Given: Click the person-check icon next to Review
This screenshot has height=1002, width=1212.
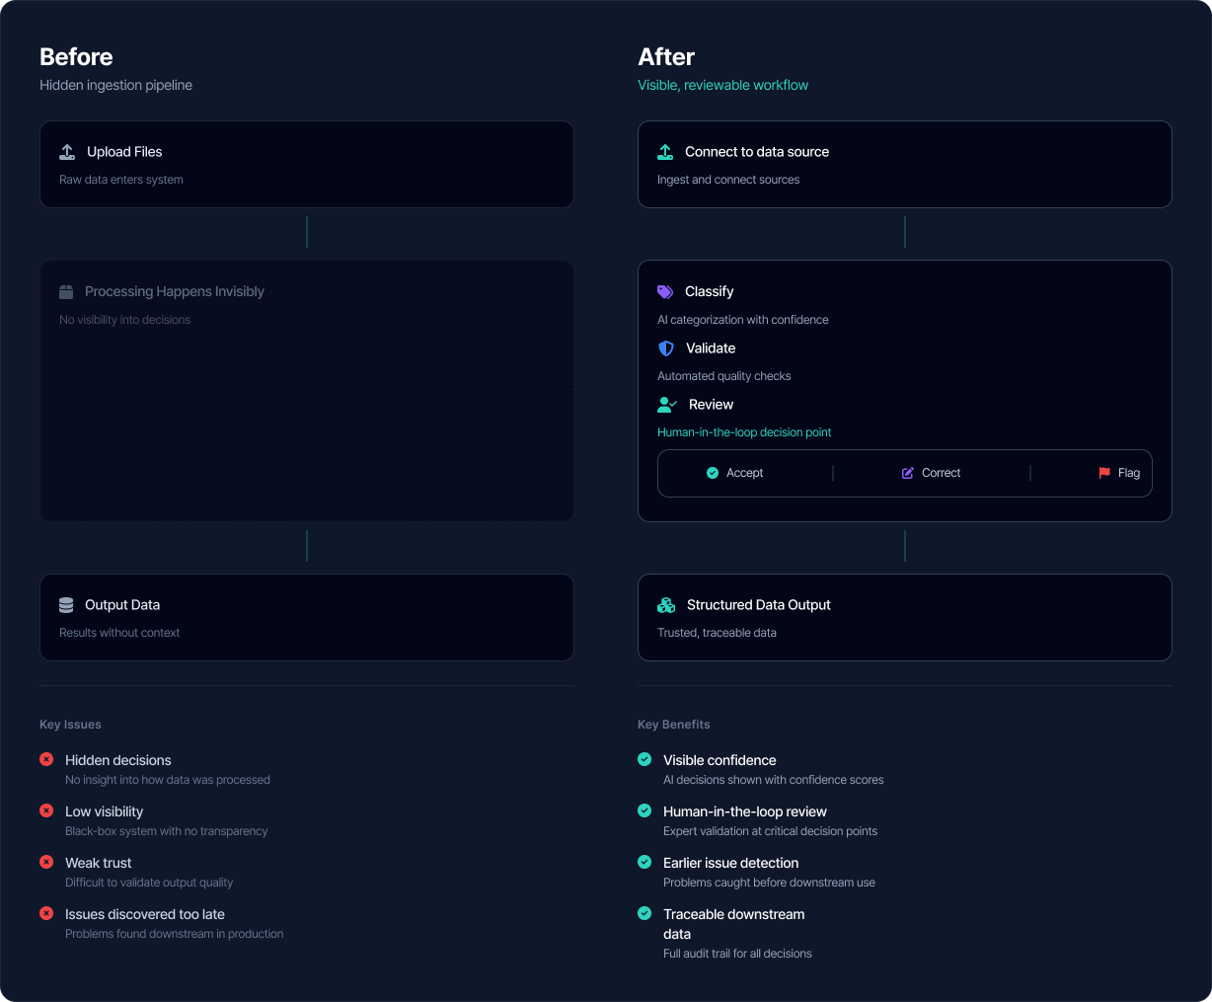Looking at the screenshot, I should coord(665,404).
